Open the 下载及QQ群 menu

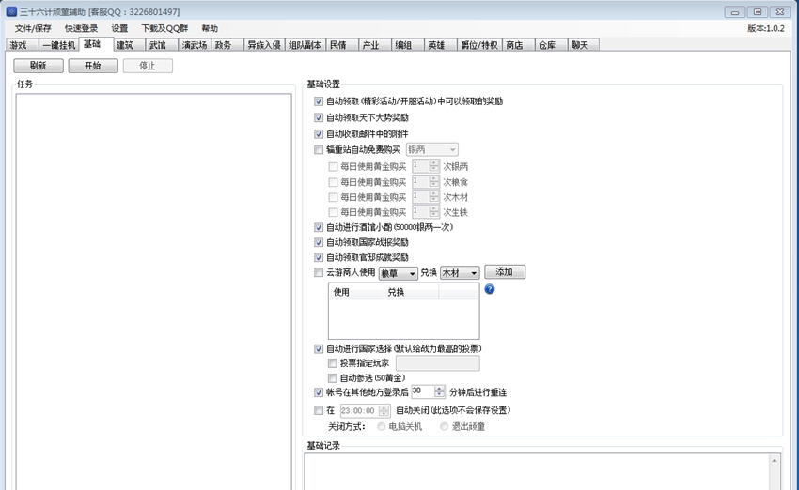164,28
